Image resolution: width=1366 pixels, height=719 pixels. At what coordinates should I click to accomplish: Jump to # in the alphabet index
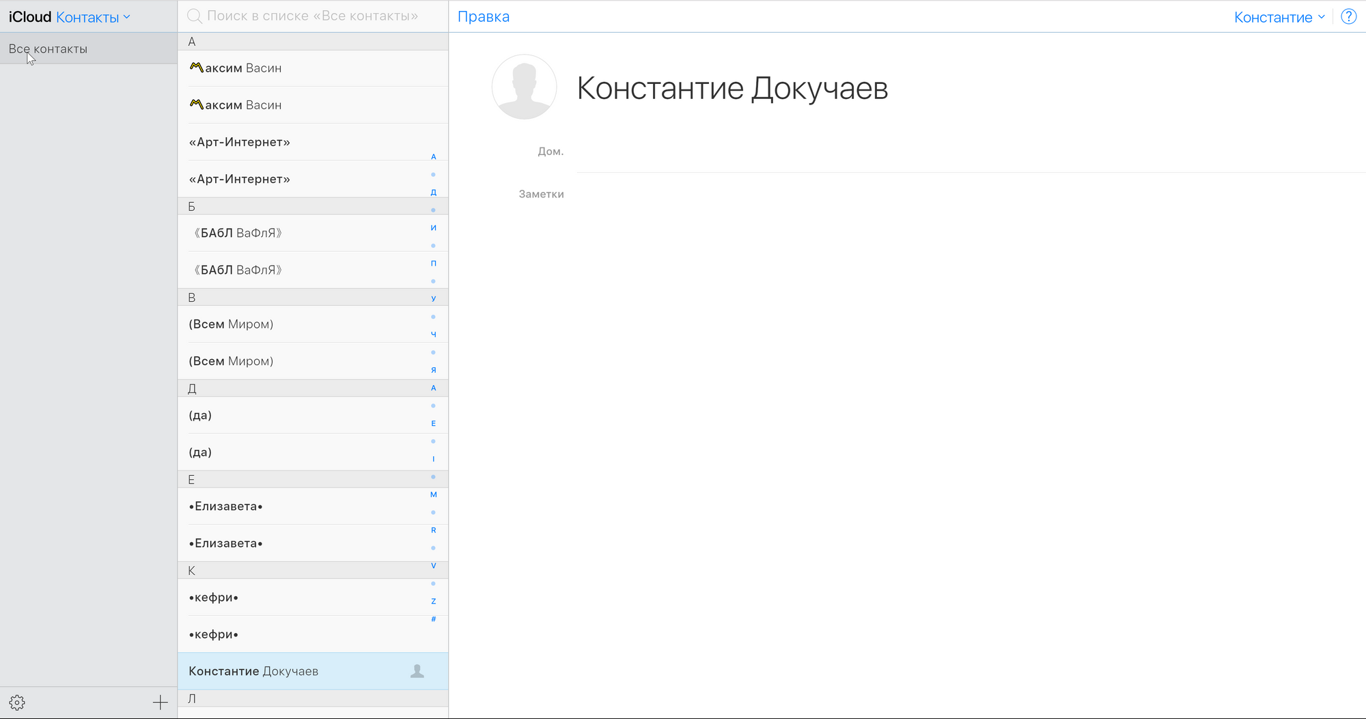coord(433,619)
